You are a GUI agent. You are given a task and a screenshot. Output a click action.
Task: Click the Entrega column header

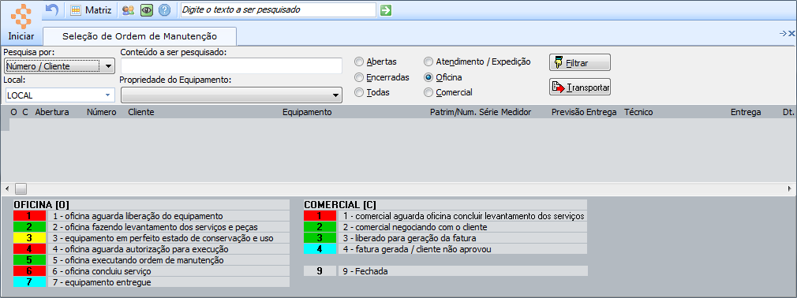(x=746, y=112)
